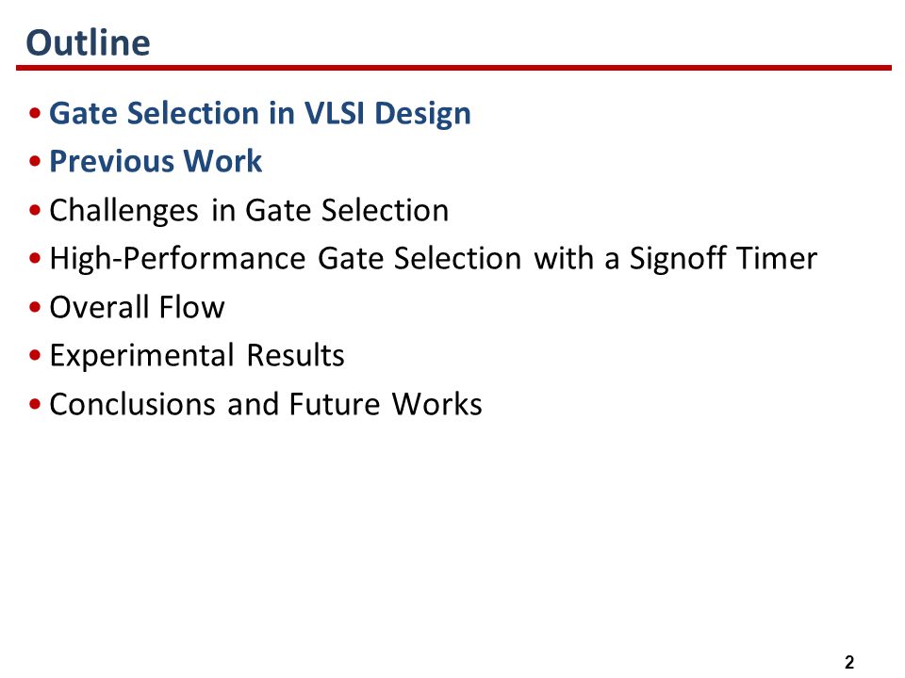Click the red bullet before Conclusions
Image resolution: width=905 pixels, height=678 pixels.
35,404
